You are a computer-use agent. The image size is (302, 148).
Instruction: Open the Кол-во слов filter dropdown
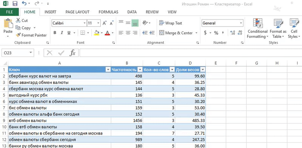[172, 70]
